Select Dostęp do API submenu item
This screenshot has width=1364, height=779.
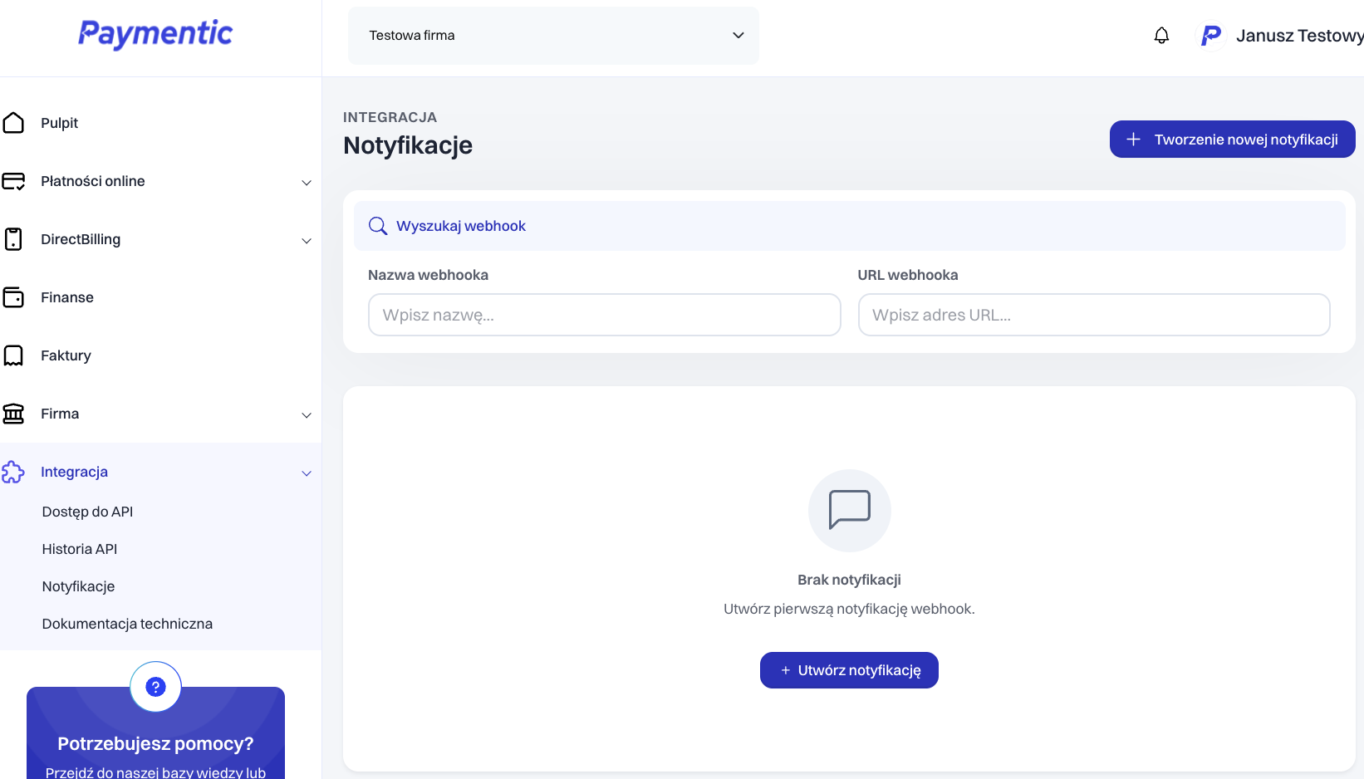click(x=87, y=512)
